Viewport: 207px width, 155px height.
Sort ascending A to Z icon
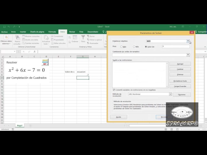click(70, 37)
